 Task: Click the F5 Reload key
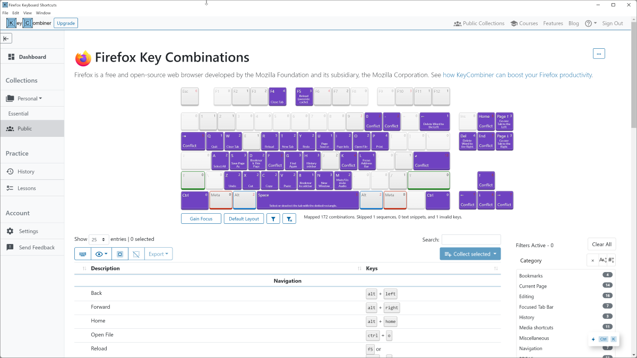click(305, 97)
